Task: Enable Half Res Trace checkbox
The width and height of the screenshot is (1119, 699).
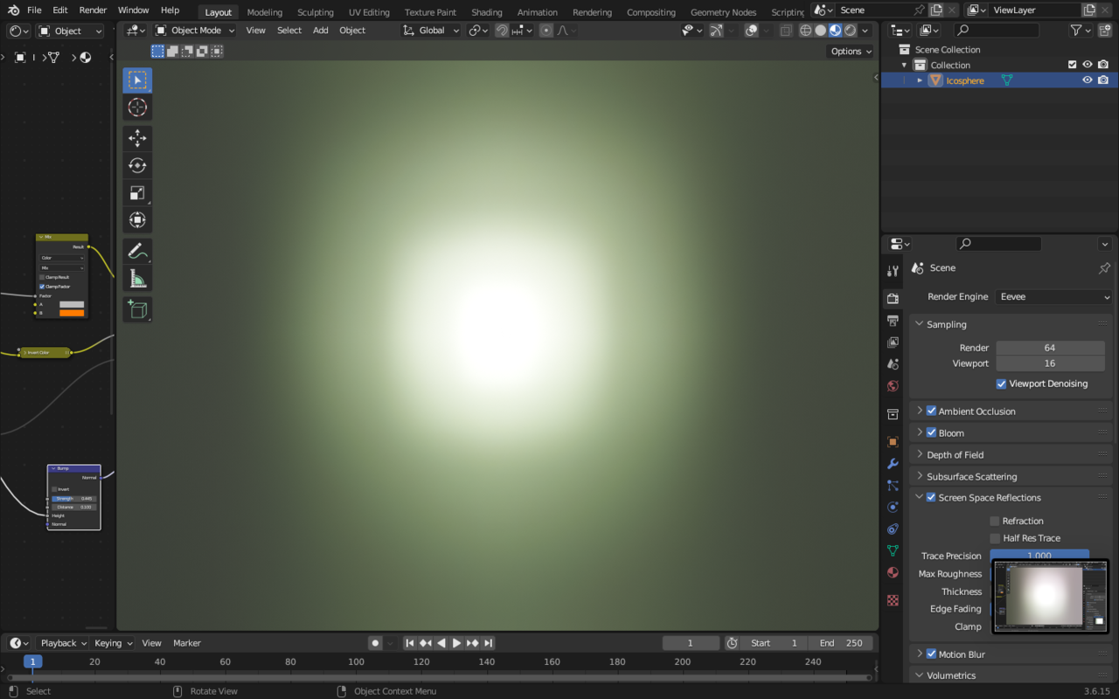Action: coord(995,538)
